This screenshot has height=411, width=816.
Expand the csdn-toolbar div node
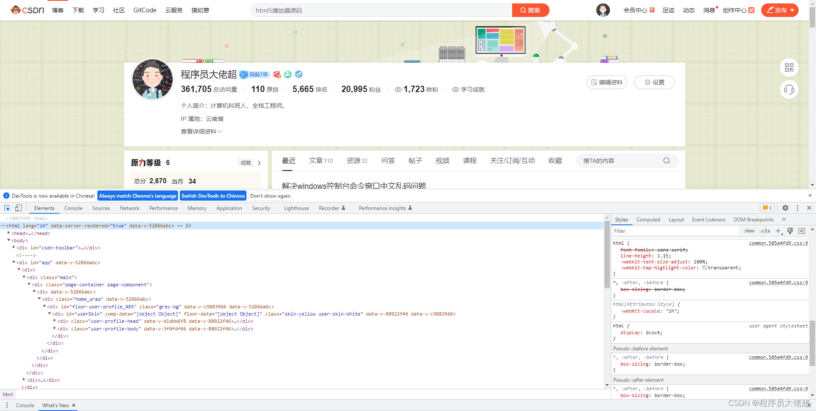14,247
